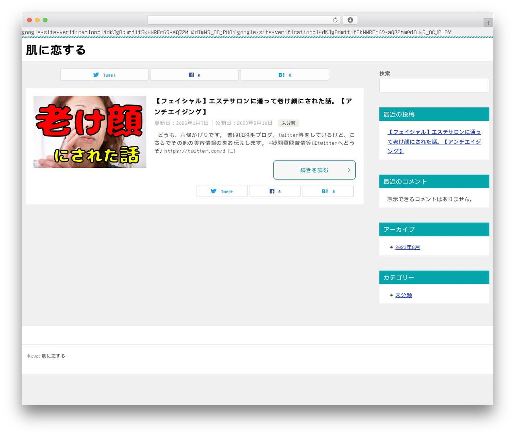Click the yellow minimize window button

(37, 20)
